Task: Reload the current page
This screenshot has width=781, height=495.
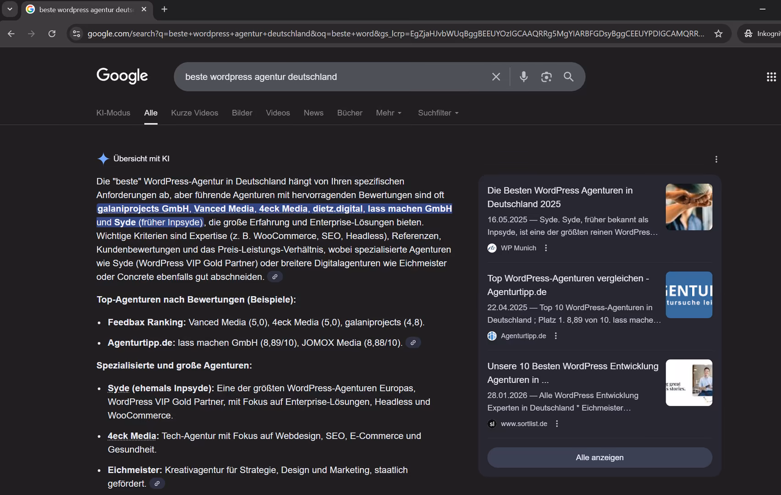Action: (x=52, y=33)
